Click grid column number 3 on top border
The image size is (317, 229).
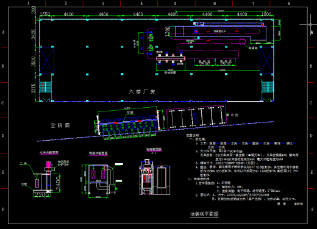[103, 3]
